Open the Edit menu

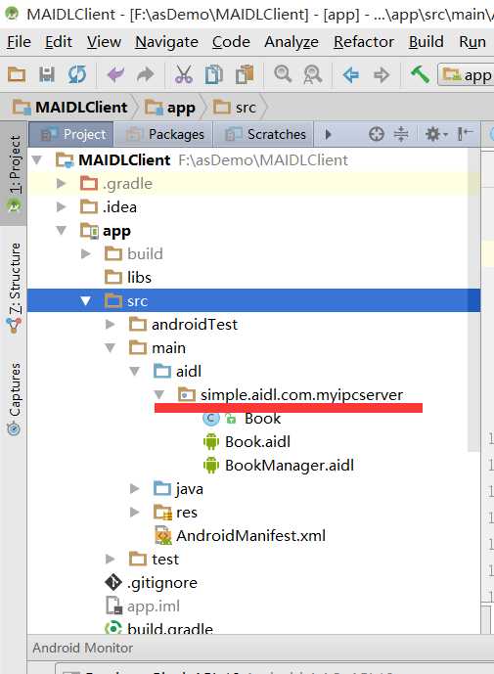click(59, 42)
